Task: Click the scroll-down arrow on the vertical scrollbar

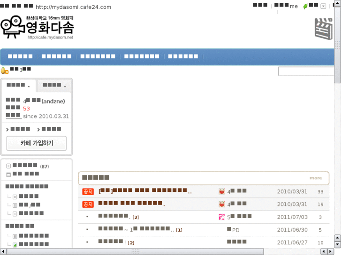Action: [x=338, y=245]
